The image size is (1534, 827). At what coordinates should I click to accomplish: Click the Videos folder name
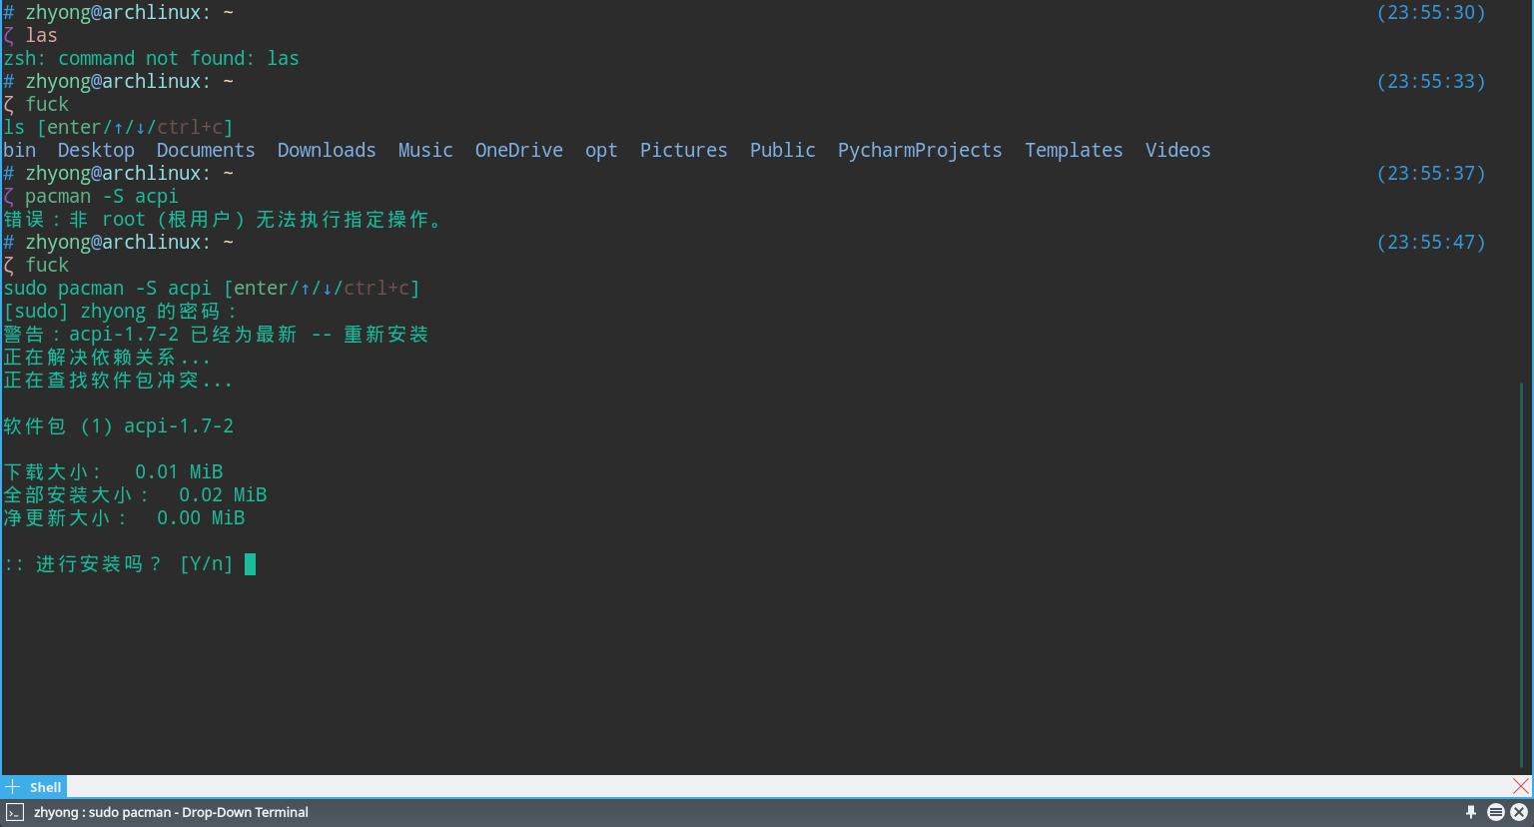tap(1177, 150)
